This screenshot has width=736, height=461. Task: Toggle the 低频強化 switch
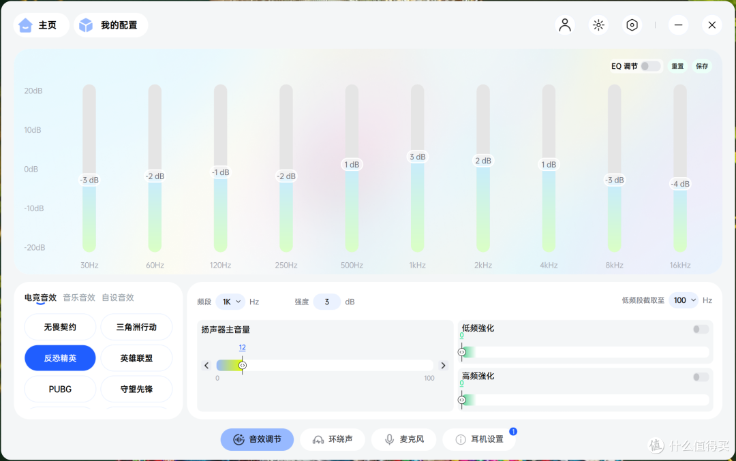click(x=701, y=329)
